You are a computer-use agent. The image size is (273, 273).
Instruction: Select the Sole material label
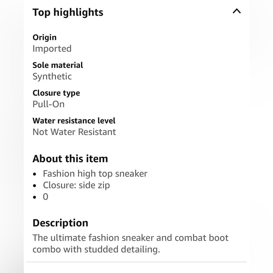tap(58, 65)
